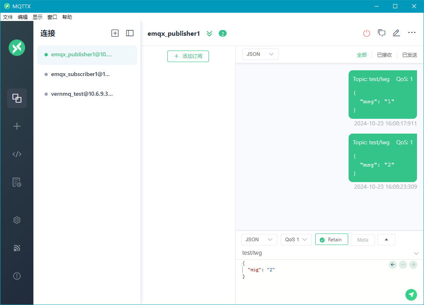The height and width of the screenshot is (305, 424).
Task: Click the plus icon in left sidebar
Action: coord(17,126)
